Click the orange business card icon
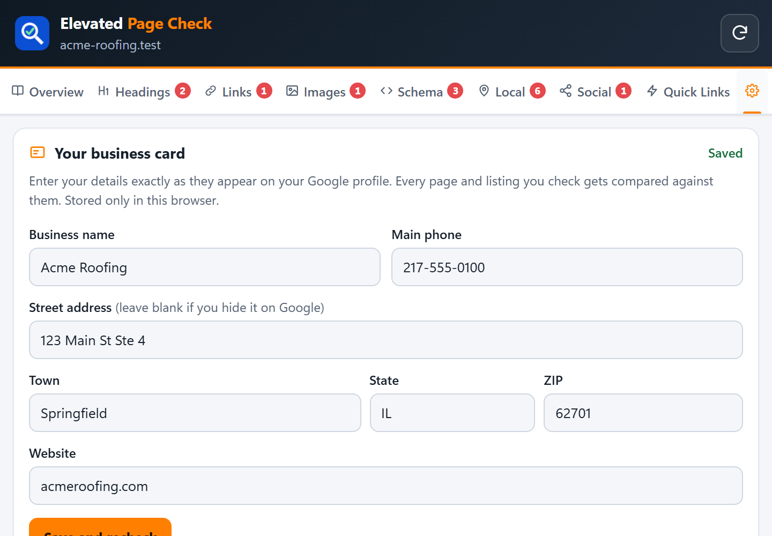Screen dimensions: 772x536 pyautogui.click(x=38, y=153)
